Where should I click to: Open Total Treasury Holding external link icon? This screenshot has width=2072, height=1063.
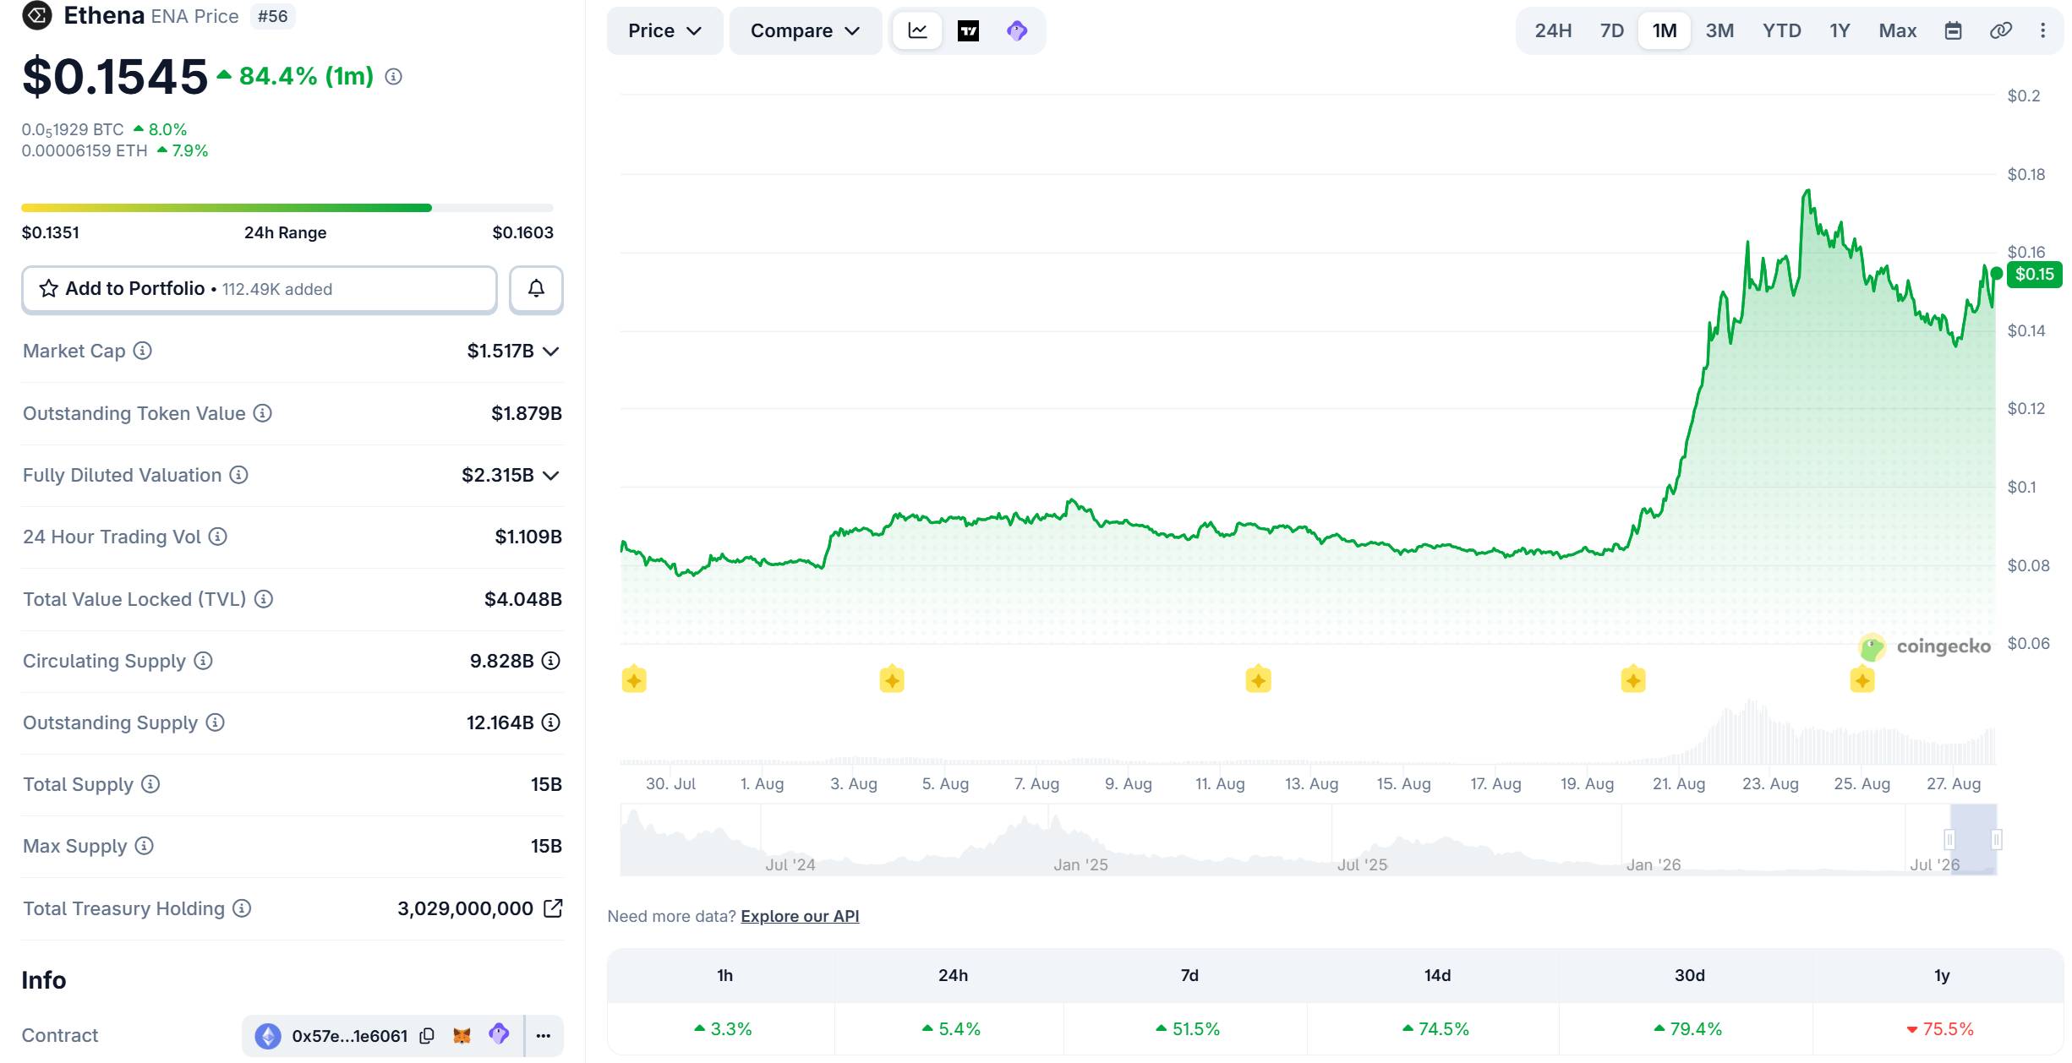point(553,908)
